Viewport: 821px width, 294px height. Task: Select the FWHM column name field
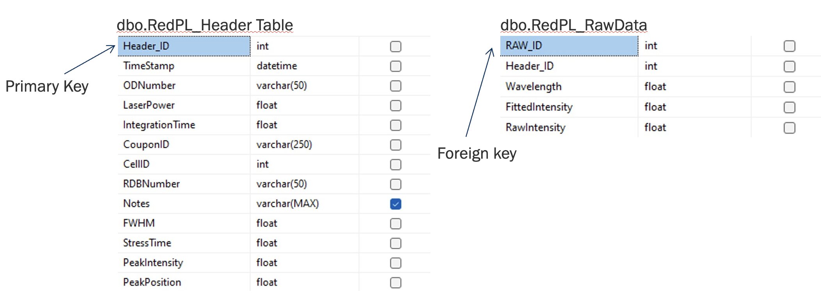139,223
